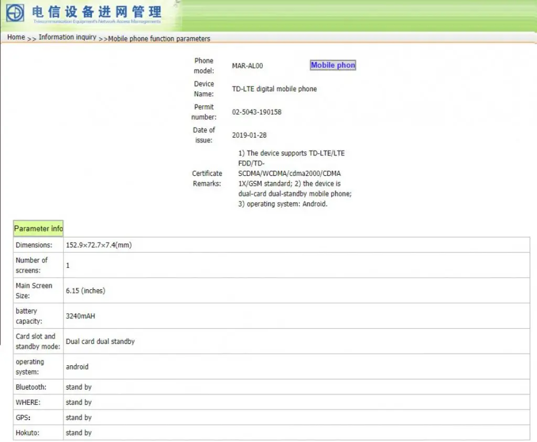This screenshot has height=442, width=537.
Task: Click the operating system android cell
Action: [x=297, y=366]
